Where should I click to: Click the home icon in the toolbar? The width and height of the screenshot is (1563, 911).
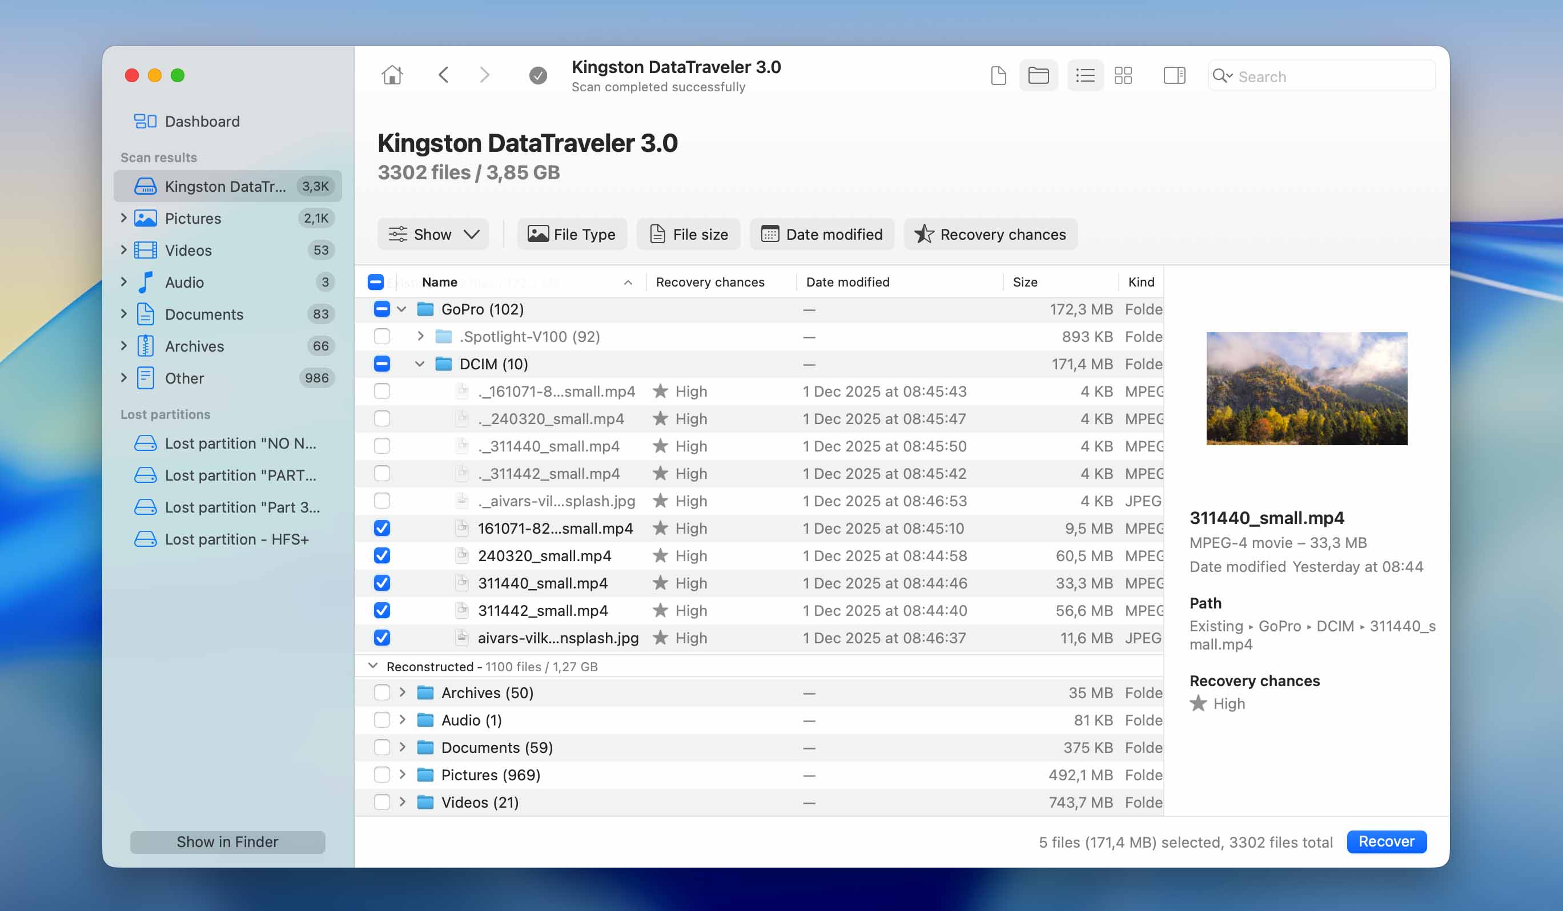click(x=392, y=74)
